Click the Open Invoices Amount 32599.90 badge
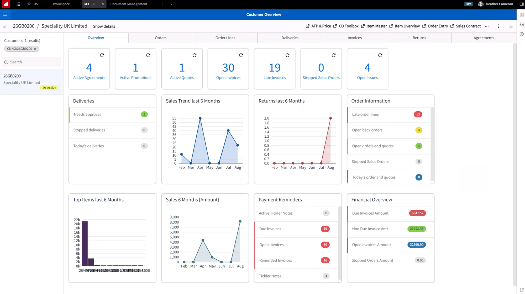525x294 pixels. click(x=417, y=245)
